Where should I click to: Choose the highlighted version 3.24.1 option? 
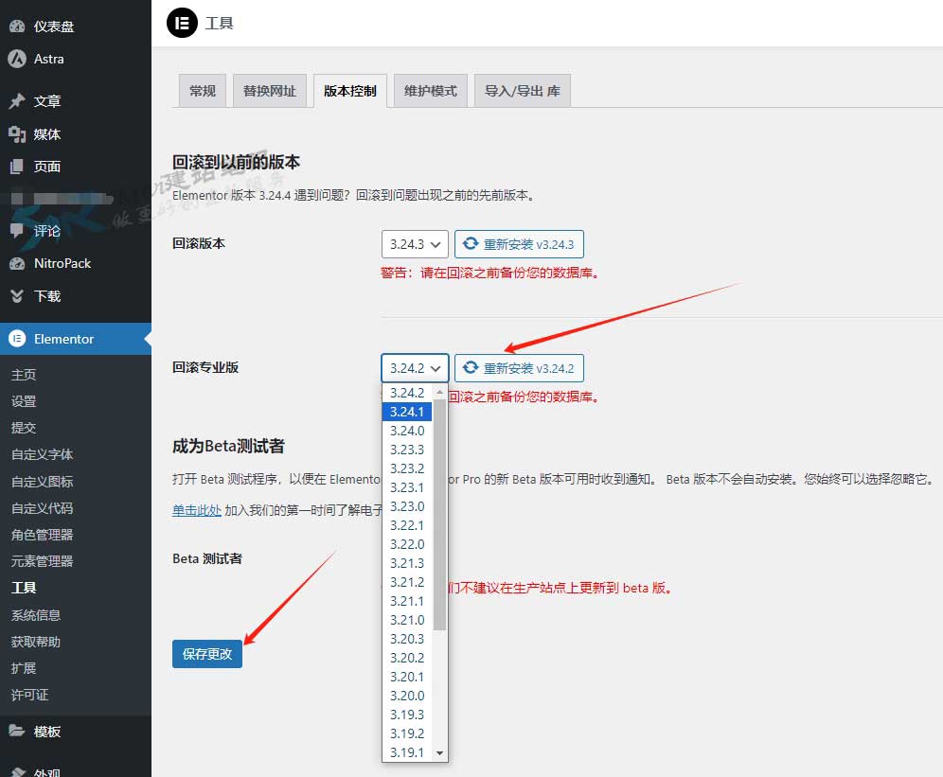coord(407,412)
